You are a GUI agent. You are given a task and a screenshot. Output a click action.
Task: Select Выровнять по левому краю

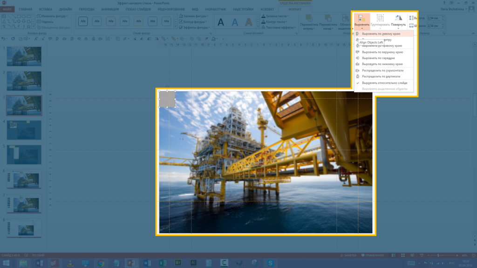[x=382, y=34]
